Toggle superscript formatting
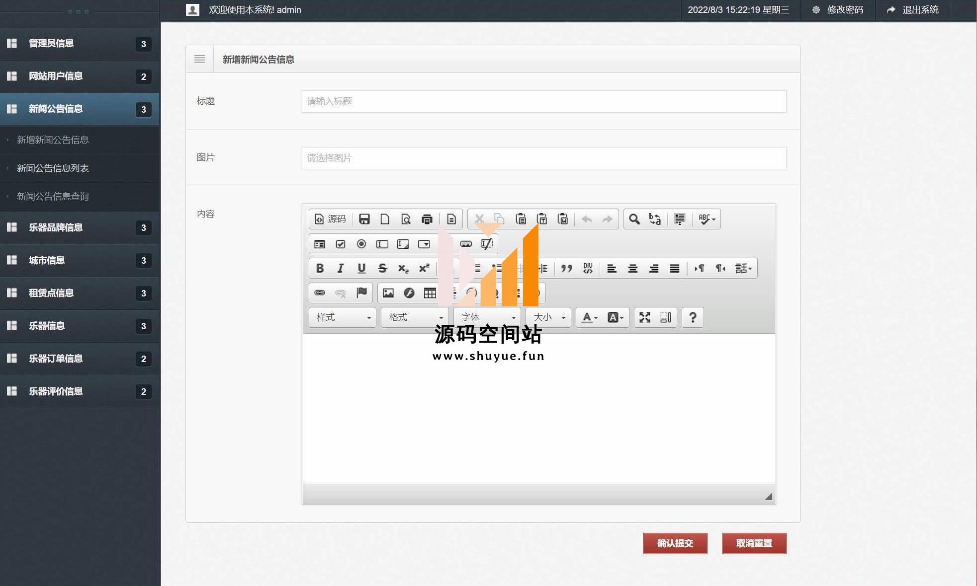 click(424, 268)
